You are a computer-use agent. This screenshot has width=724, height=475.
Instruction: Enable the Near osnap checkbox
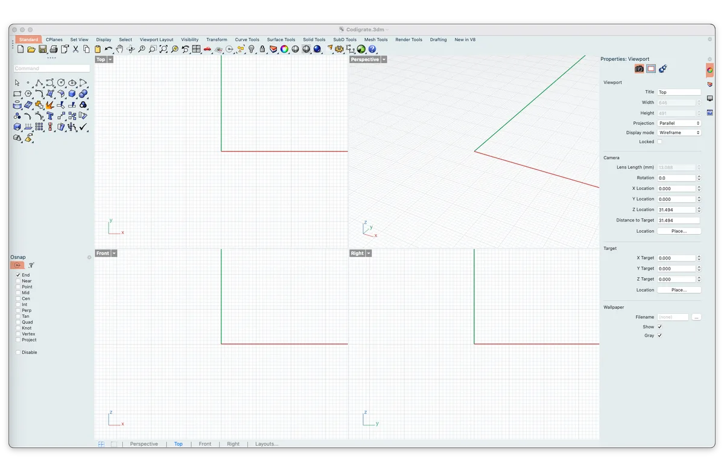(x=18, y=281)
